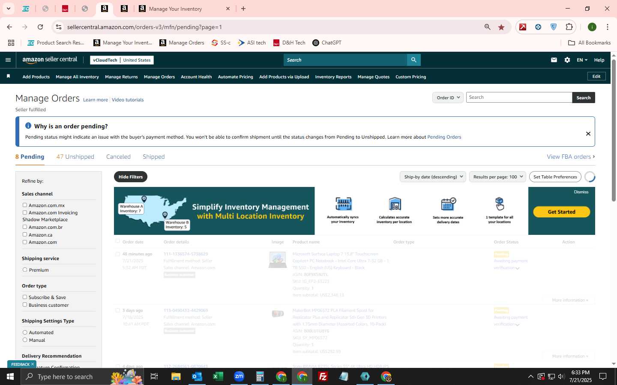Open Zoom from the taskbar
Viewport: 617px width, 385px height.
(x=239, y=376)
